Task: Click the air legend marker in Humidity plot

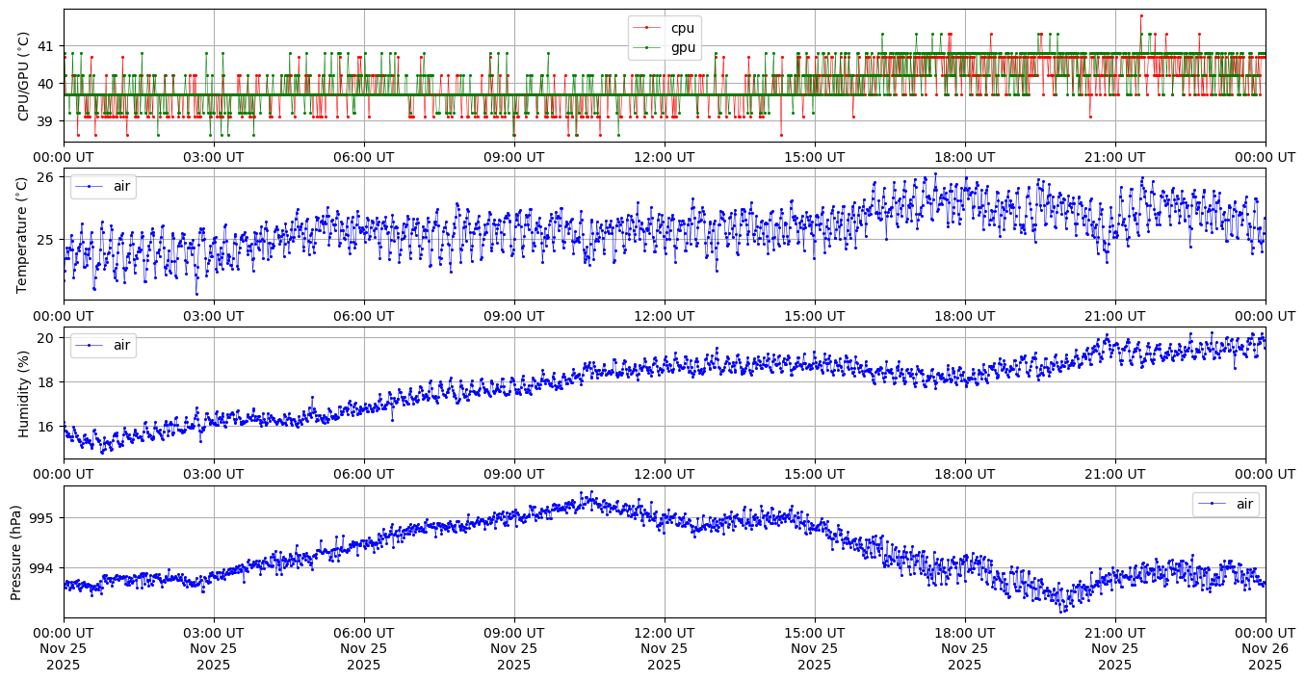Action: 90,345
